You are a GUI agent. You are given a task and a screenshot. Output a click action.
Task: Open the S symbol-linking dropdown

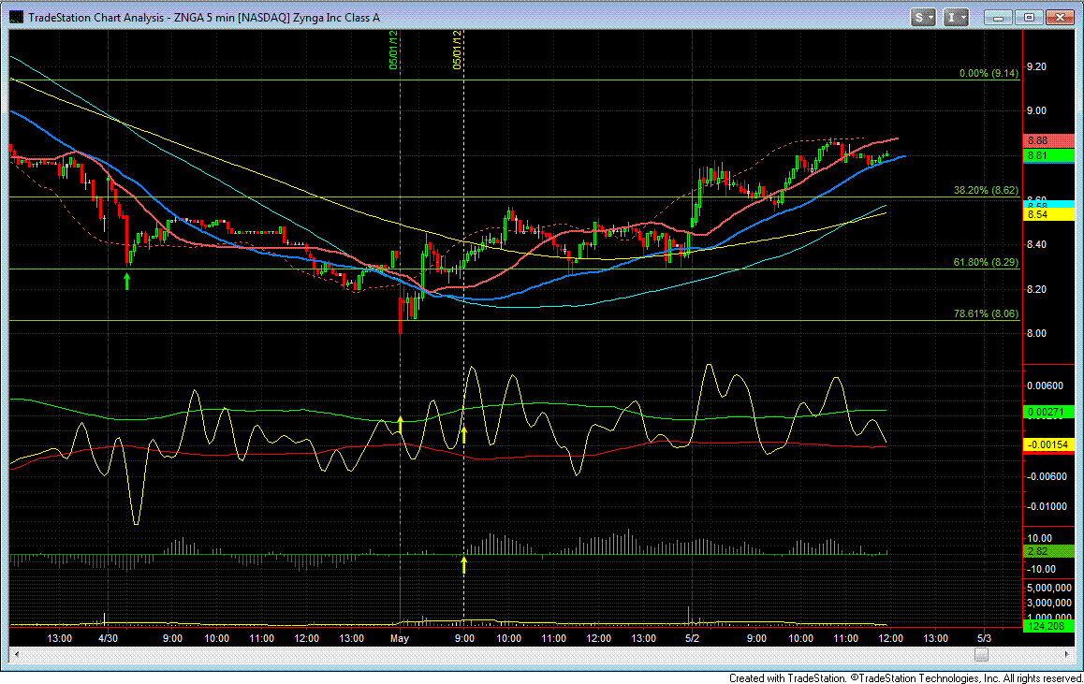point(924,18)
